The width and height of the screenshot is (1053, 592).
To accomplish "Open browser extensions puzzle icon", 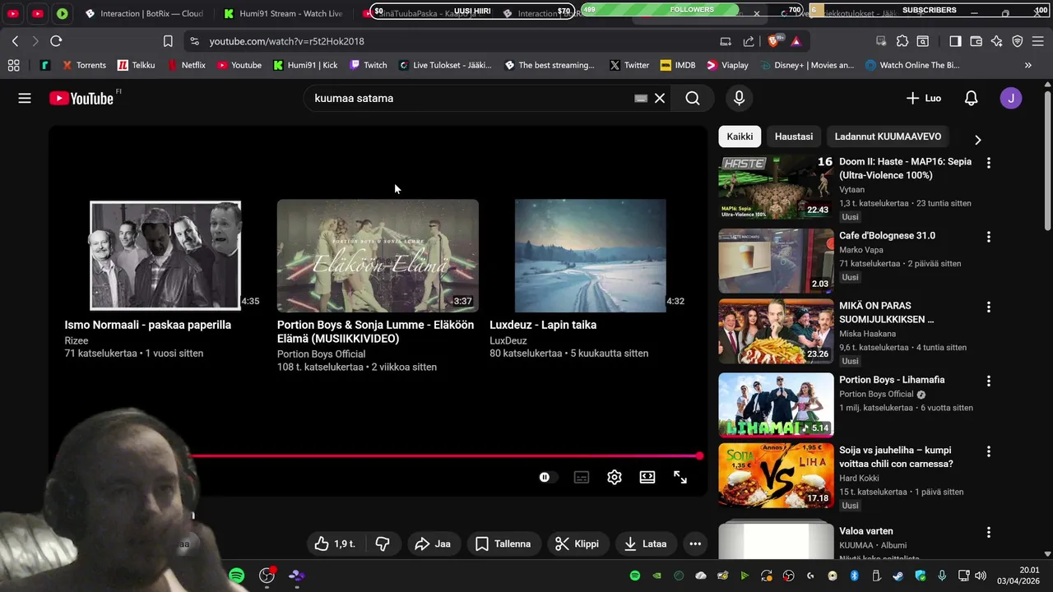I will [902, 41].
